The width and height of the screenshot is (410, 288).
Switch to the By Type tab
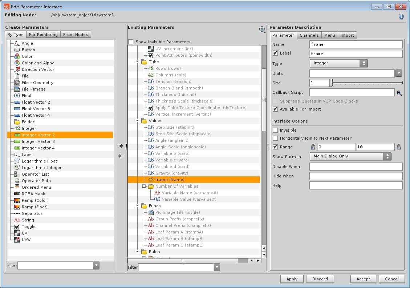pyautogui.click(x=15, y=35)
